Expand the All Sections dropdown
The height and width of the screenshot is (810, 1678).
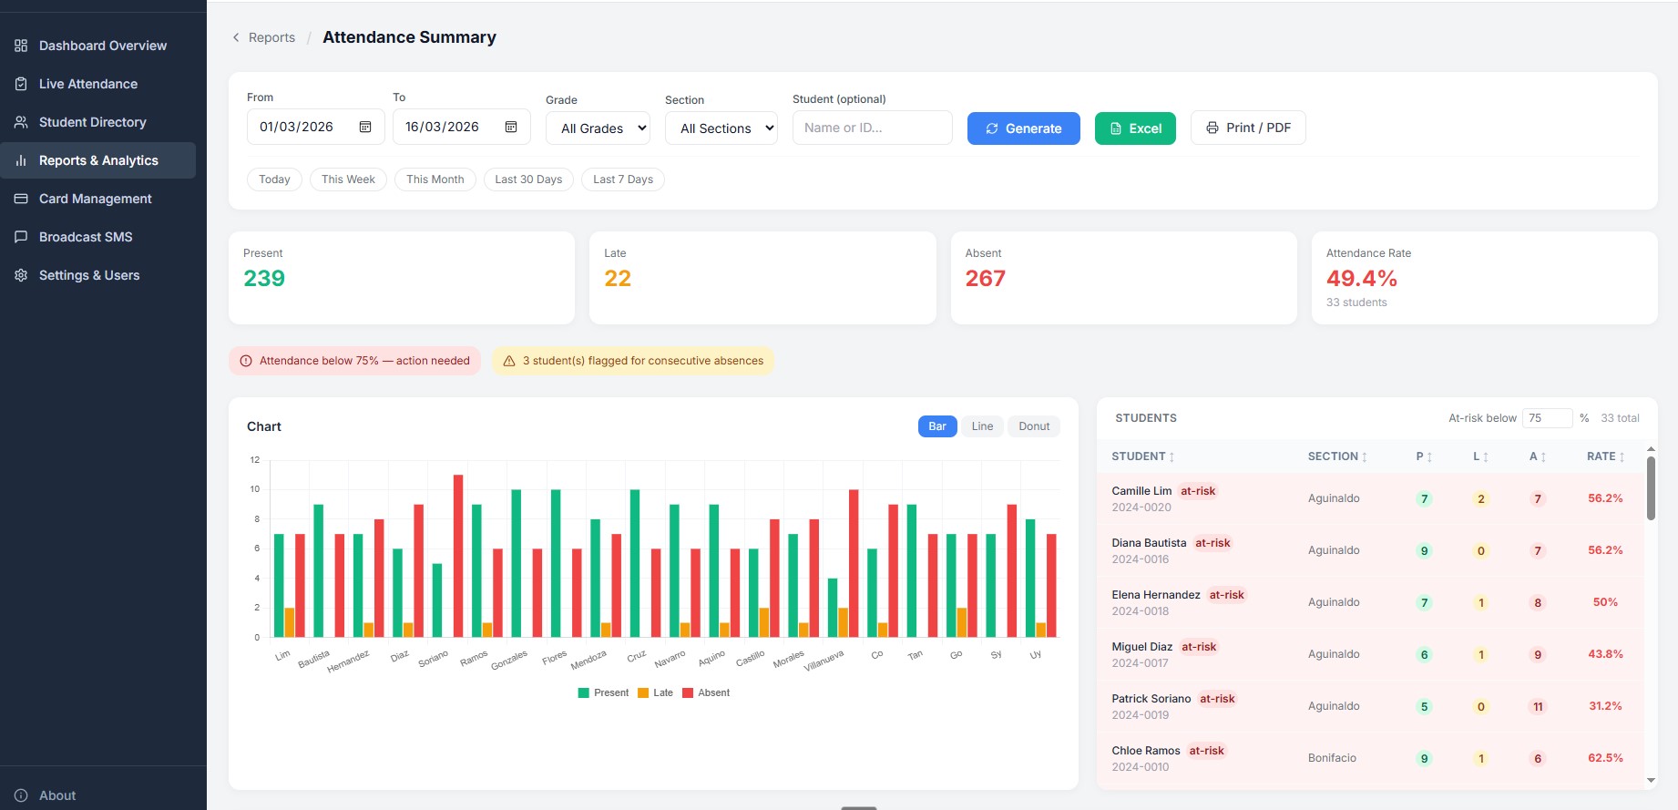pos(721,128)
